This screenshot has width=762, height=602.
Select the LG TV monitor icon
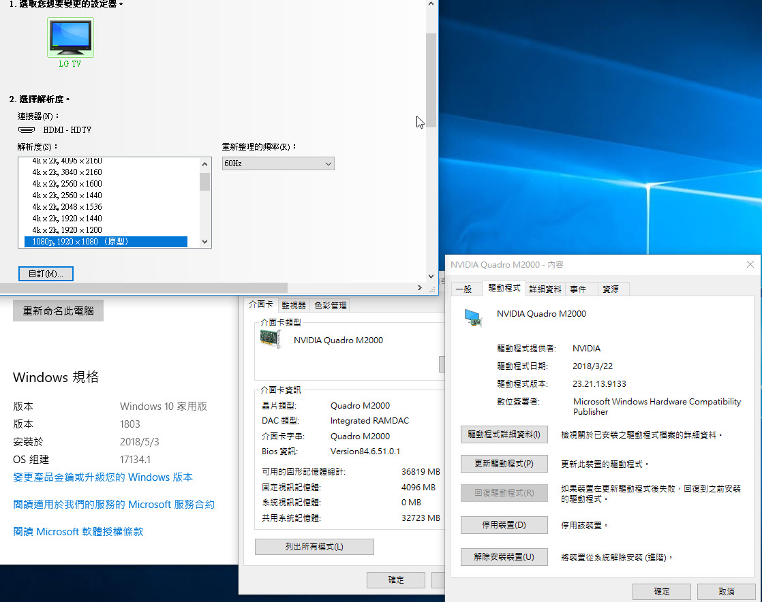click(x=70, y=38)
